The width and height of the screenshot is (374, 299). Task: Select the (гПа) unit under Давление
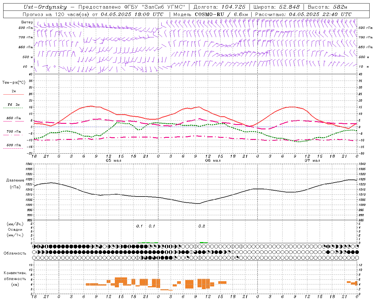tap(15, 187)
